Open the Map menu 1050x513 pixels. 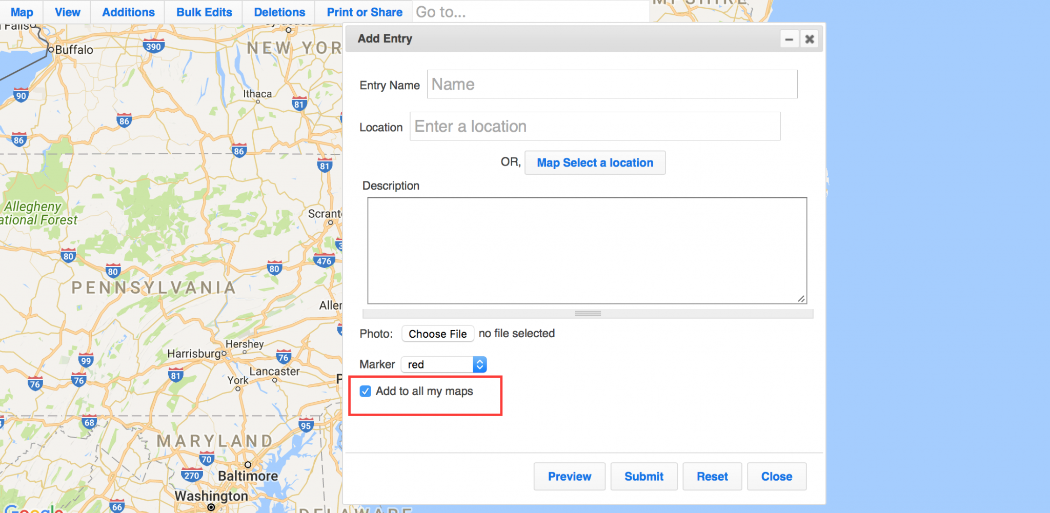point(22,12)
